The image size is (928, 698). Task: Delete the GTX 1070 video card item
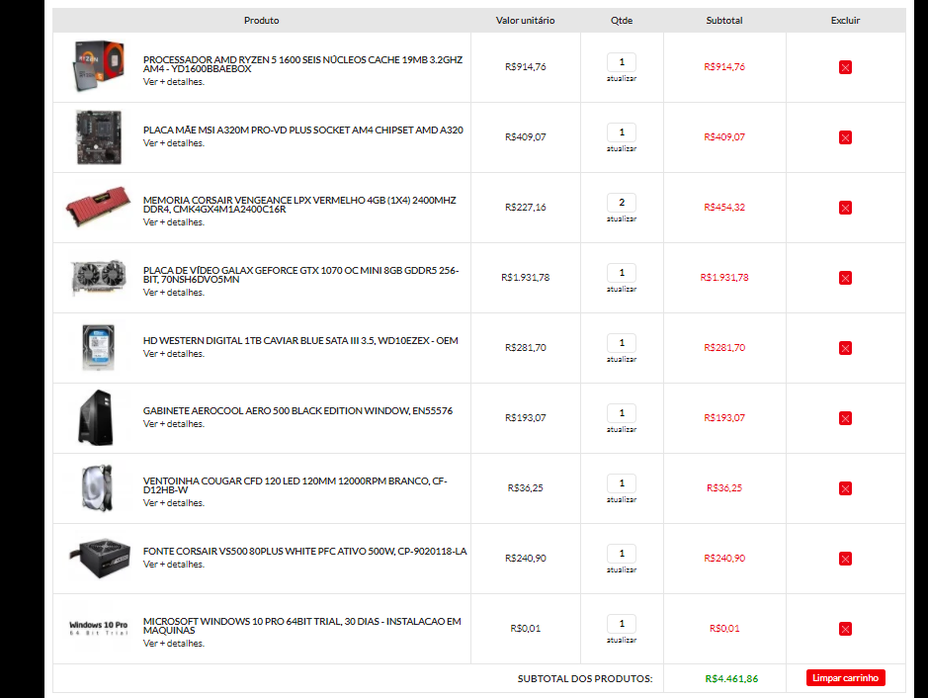click(x=845, y=278)
